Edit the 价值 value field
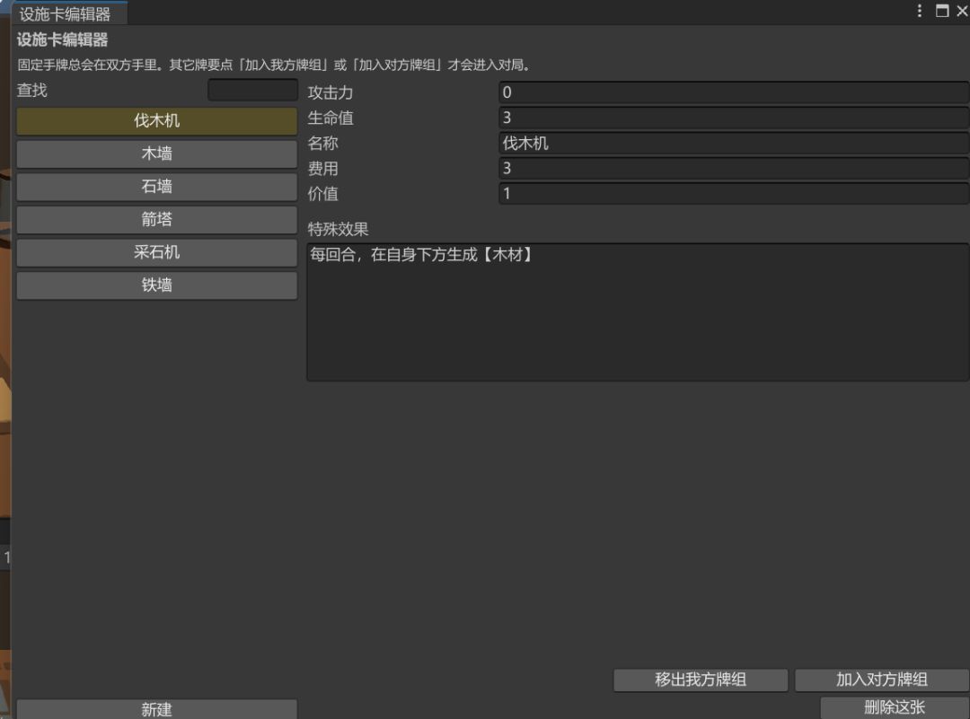 (734, 194)
